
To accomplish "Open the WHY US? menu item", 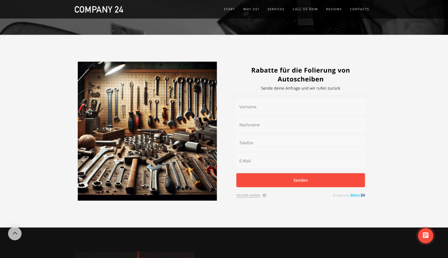I will click(x=251, y=9).
